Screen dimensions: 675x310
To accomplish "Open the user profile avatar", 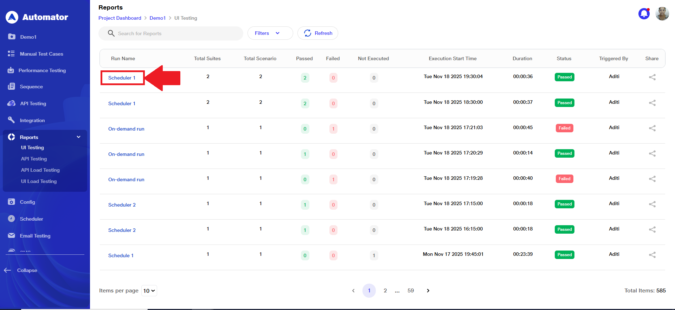I will [x=662, y=14].
